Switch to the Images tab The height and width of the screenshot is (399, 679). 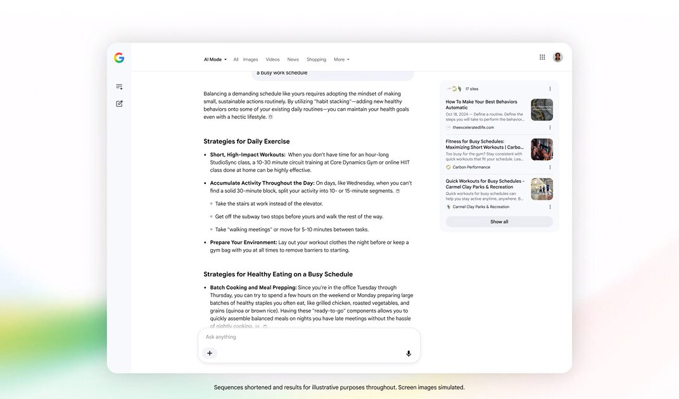[250, 59]
